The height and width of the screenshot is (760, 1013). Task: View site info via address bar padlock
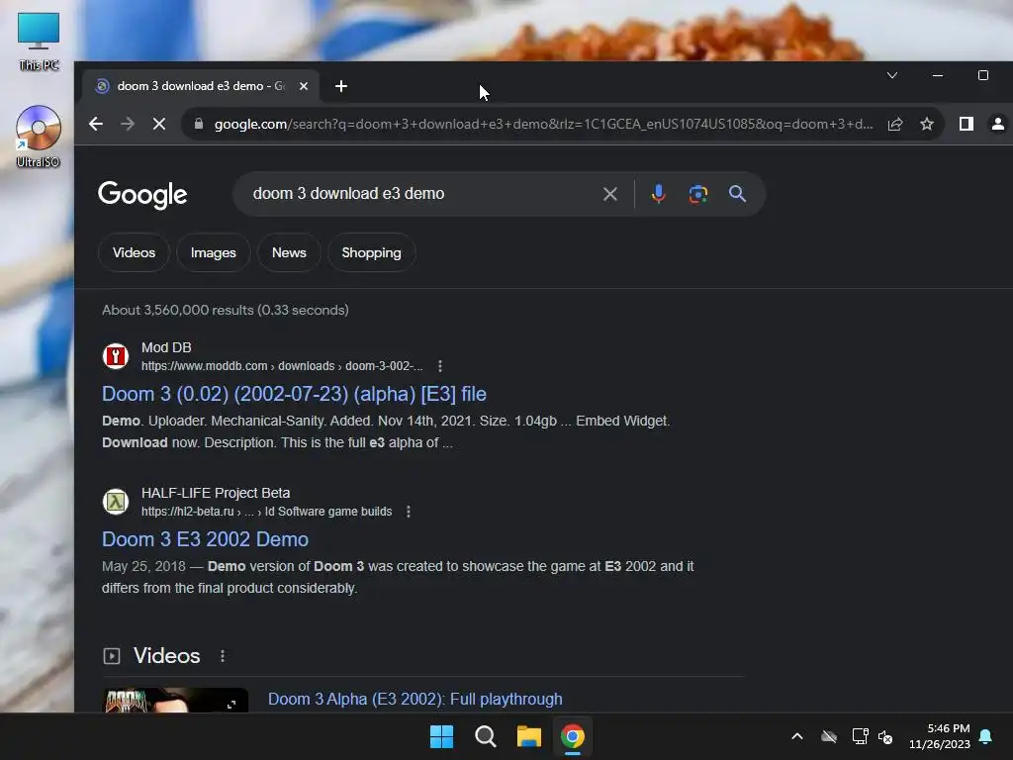[199, 124]
